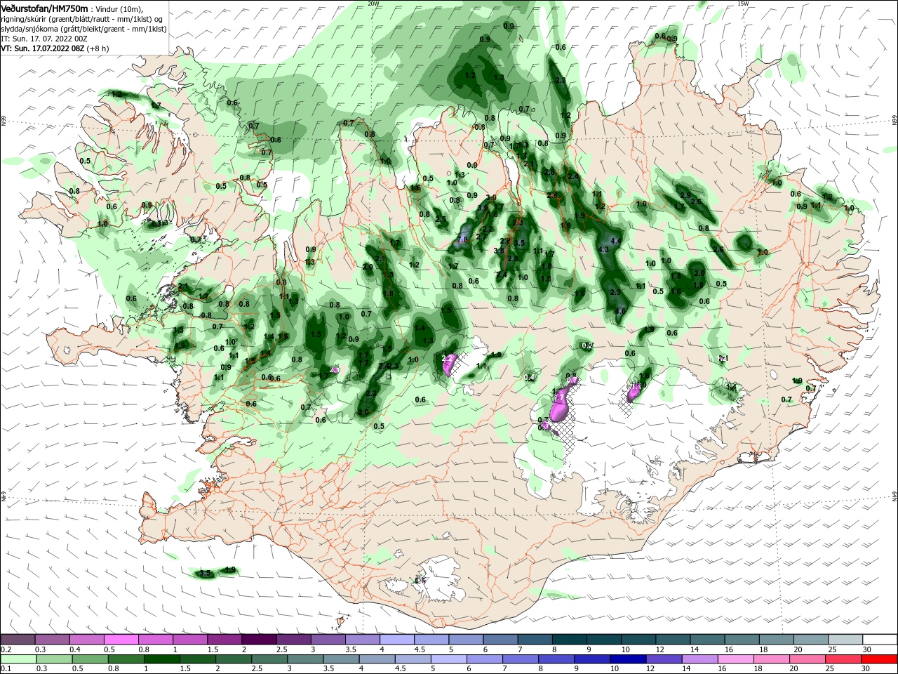Pick the bright pink 0.5–0.8 swatch in snow legend
The height and width of the screenshot is (674, 898).
point(121,640)
